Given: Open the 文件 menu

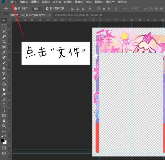Looking at the screenshot, I should pos(13,2).
